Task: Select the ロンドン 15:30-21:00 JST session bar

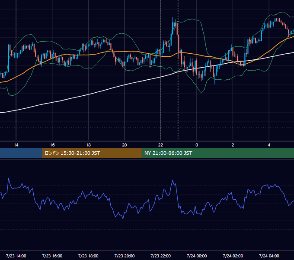Action: pos(92,153)
